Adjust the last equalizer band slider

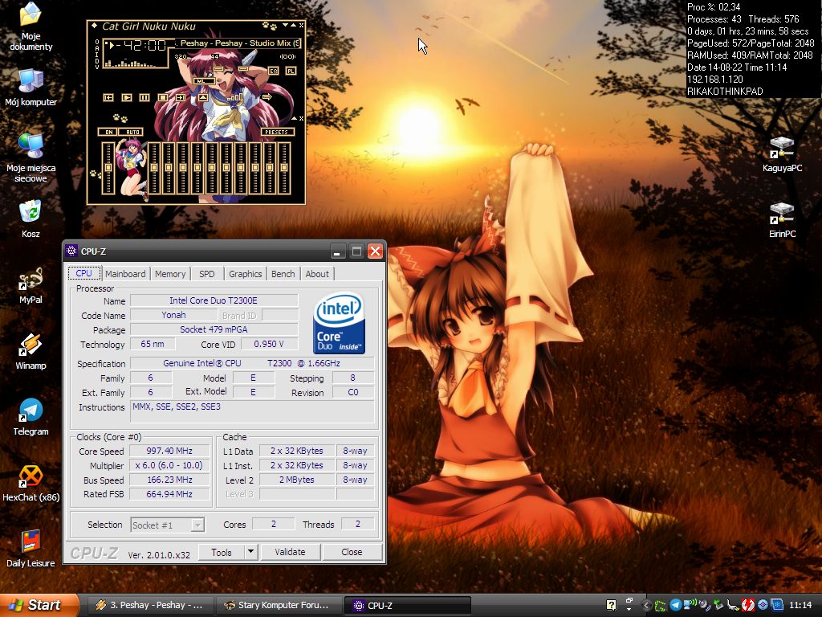(283, 168)
